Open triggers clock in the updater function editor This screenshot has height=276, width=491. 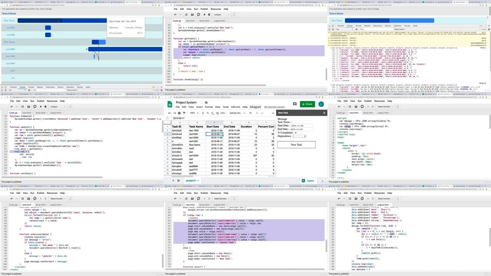[x=35, y=107]
